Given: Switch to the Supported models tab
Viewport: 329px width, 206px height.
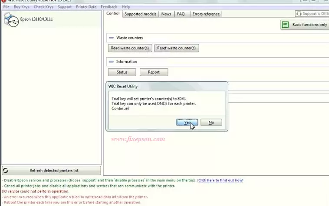Looking at the screenshot, I should [140, 14].
